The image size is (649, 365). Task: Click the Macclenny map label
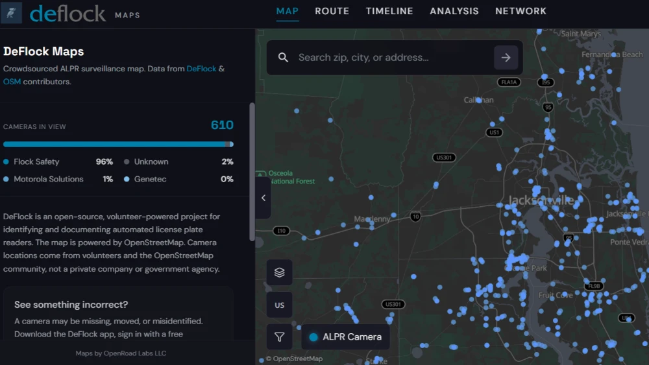372,219
